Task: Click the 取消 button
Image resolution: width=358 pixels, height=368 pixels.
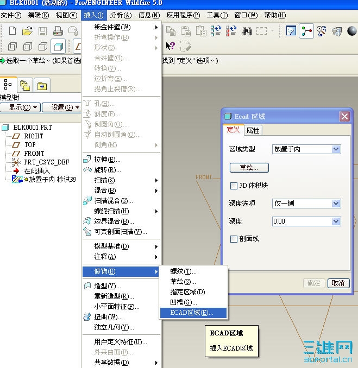Action: 338,283
